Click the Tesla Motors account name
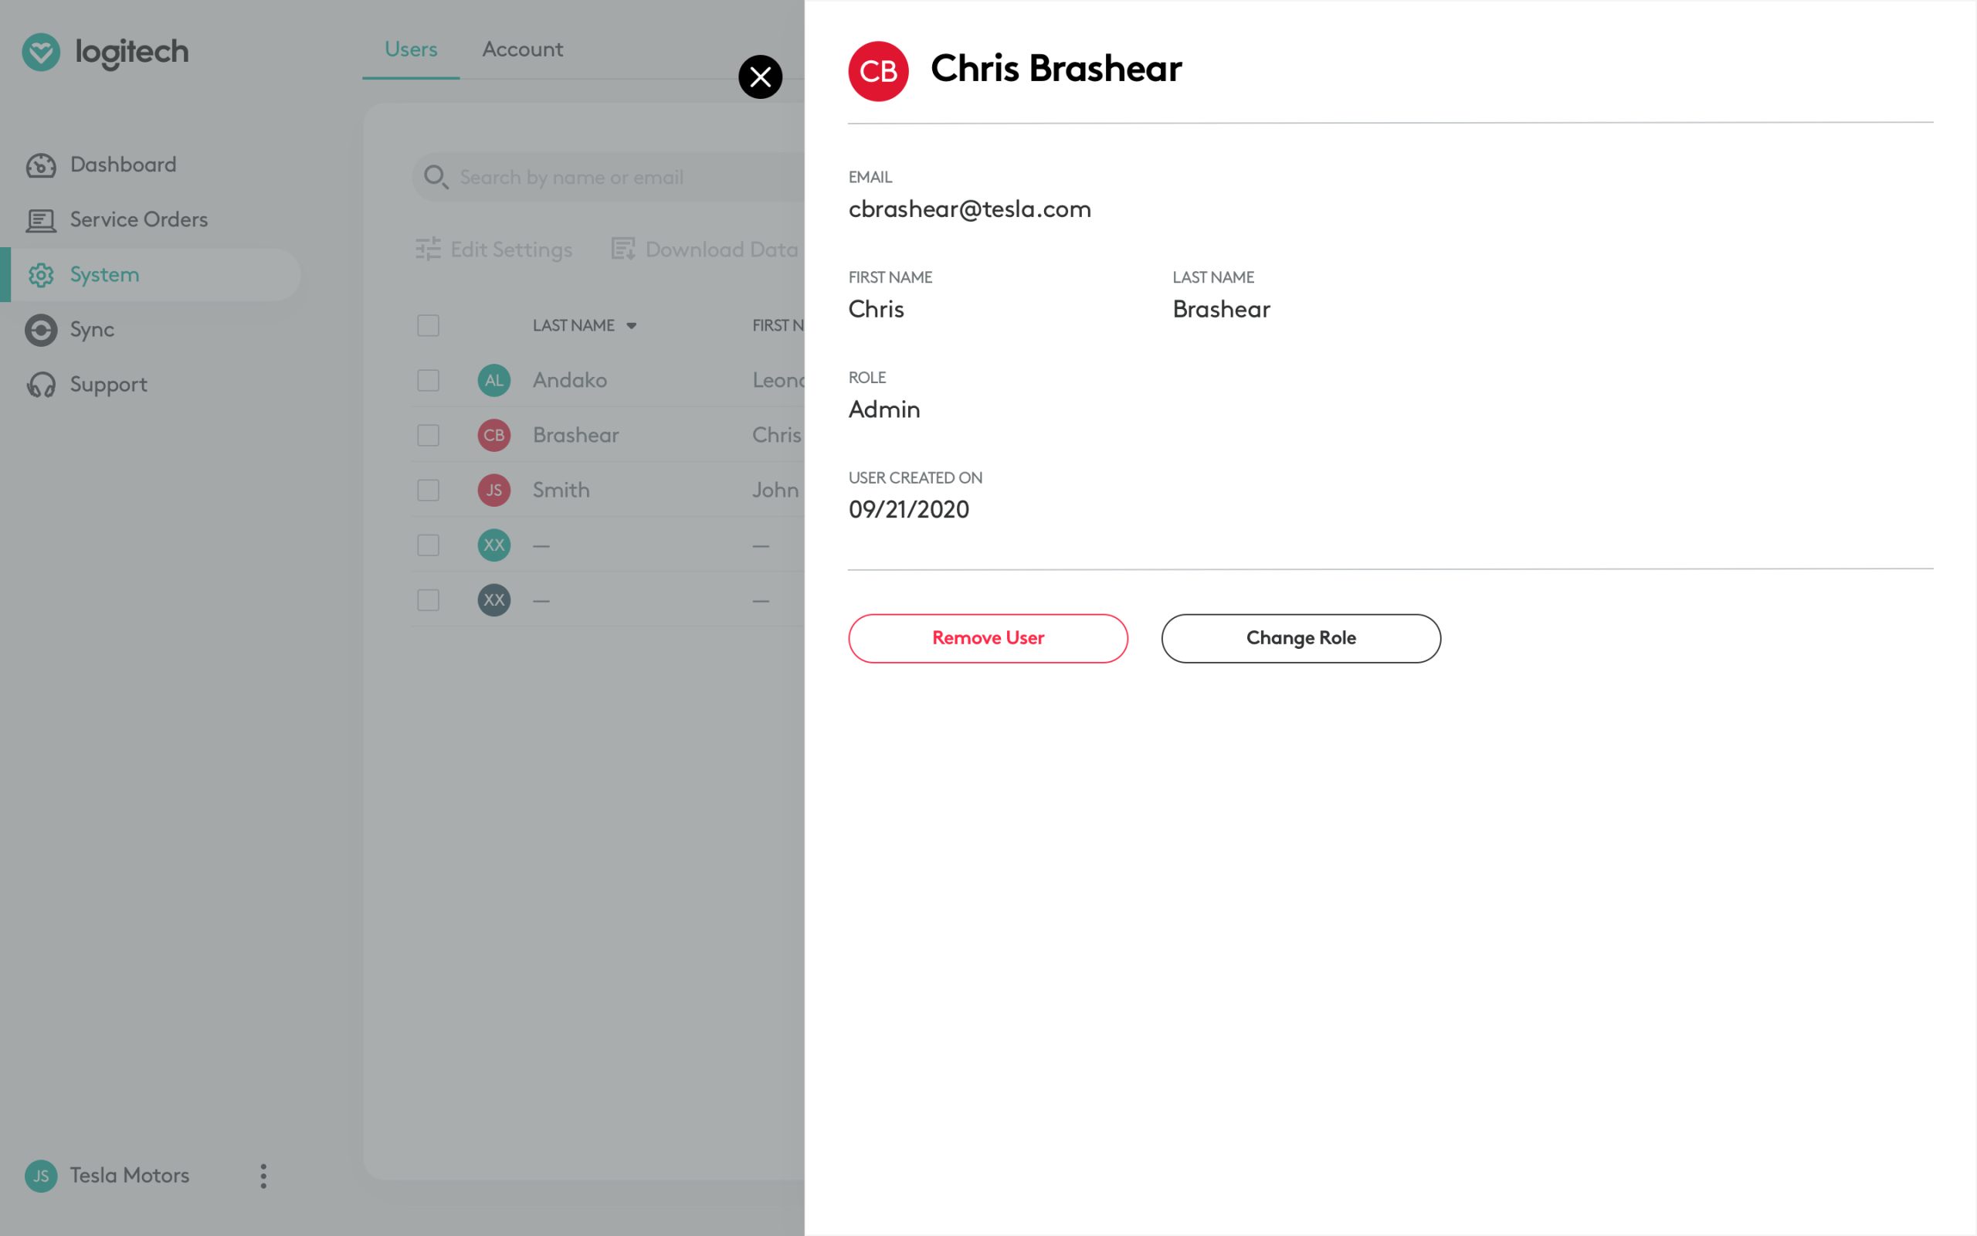The height and width of the screenshot is (1236, 1977). [x=129, y=1177]
